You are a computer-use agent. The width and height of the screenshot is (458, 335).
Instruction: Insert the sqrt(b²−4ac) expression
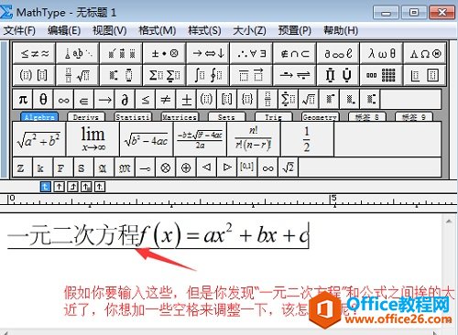147,139
